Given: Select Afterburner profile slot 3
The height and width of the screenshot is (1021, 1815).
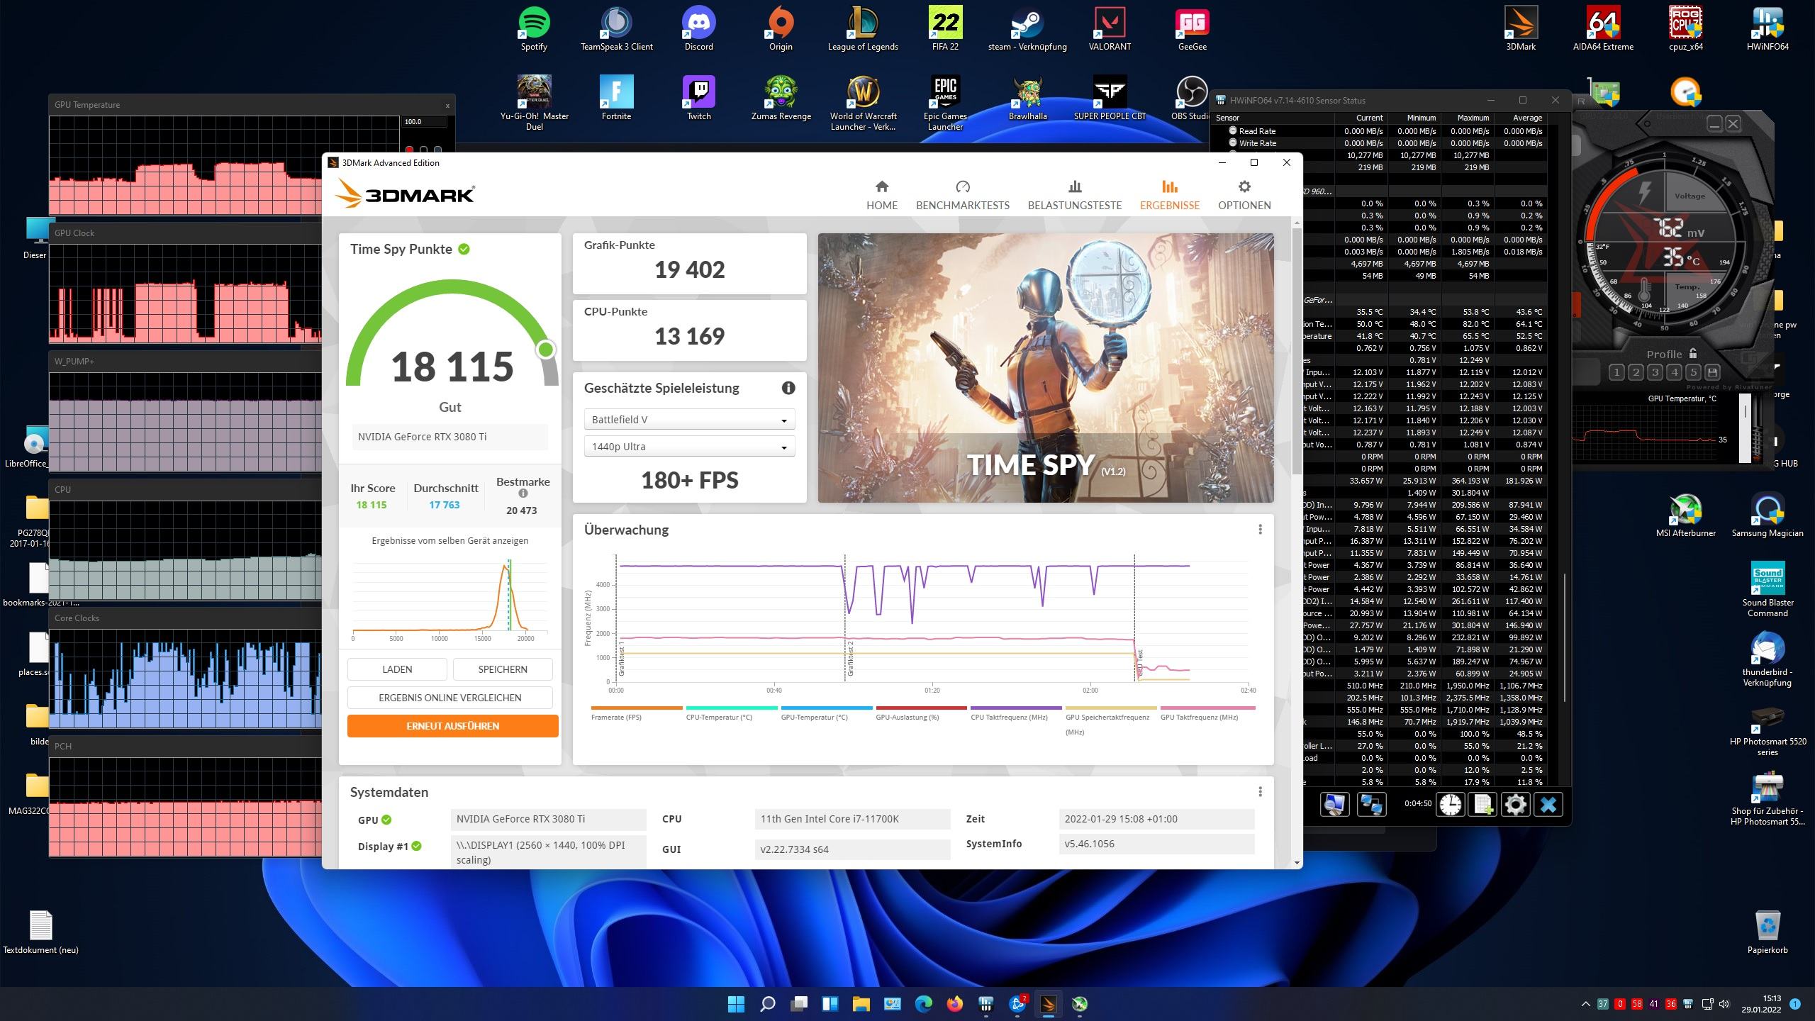Looking at the screenshot, I should click(x=1655, y=372).
